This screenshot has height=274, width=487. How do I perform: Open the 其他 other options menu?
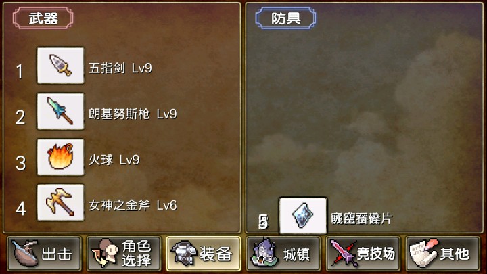(442, 254)
